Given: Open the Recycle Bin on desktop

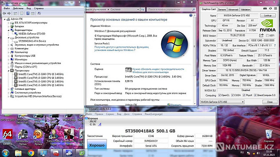Looking at the screenshot, I should click(x=269, y=136).
